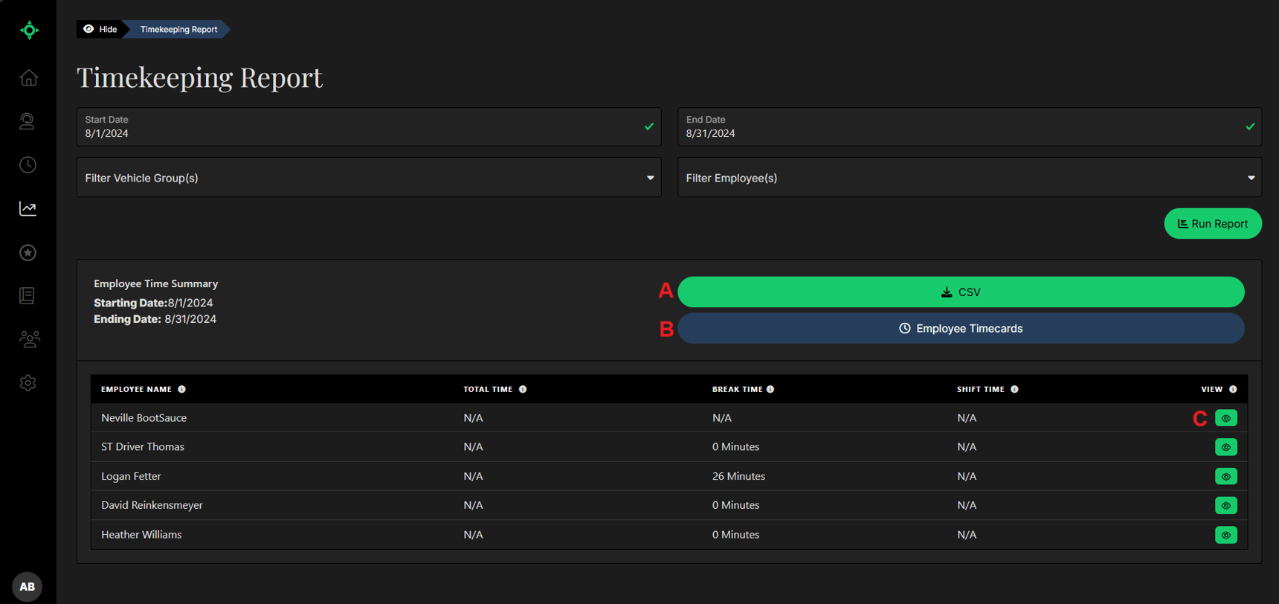View Heather Williams' time entries
This screenshot has height=604, width=1279.
click(x=1225, y=535)
